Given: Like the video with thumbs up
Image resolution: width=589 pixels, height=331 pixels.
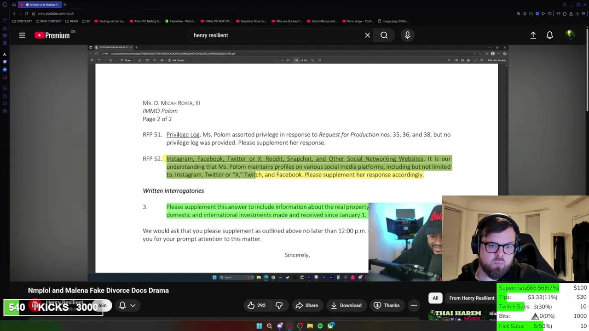Looking at the screenshot, I should (256, 305).
